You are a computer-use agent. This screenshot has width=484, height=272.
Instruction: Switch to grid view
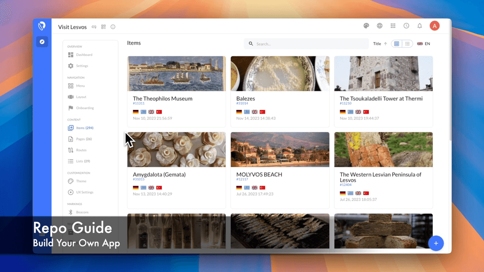pyautogui.click(x=397, y=44)
